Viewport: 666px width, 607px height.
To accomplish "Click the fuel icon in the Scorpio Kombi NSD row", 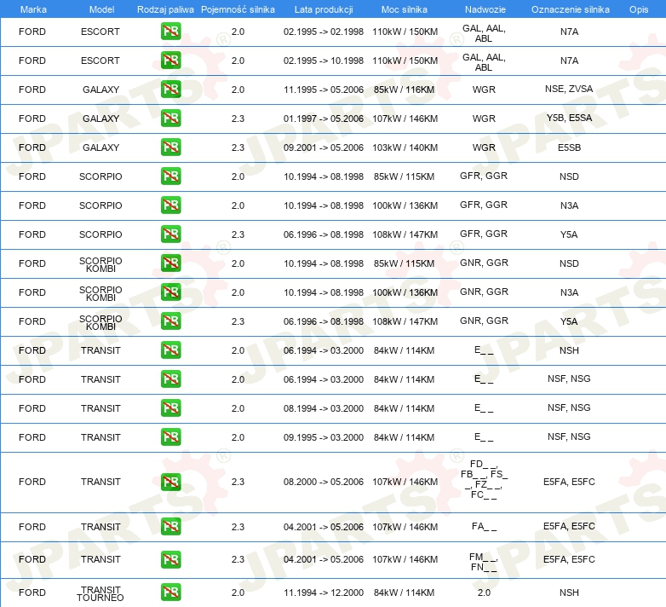I will point(170,263).
